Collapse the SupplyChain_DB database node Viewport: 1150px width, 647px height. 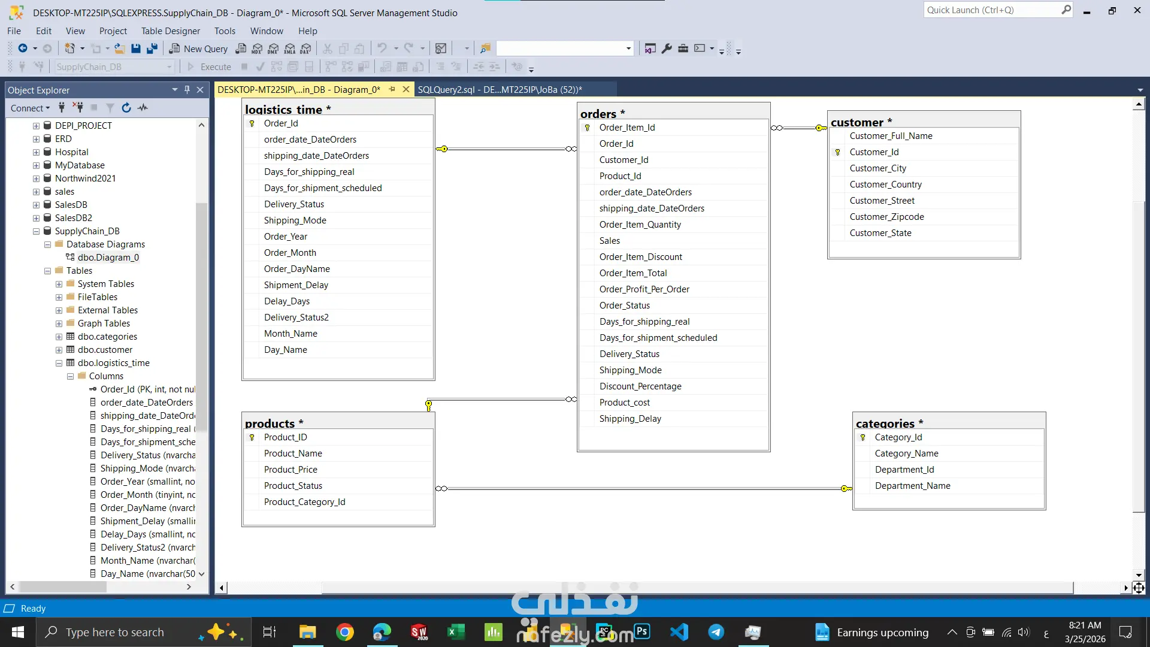pos(36,231)
